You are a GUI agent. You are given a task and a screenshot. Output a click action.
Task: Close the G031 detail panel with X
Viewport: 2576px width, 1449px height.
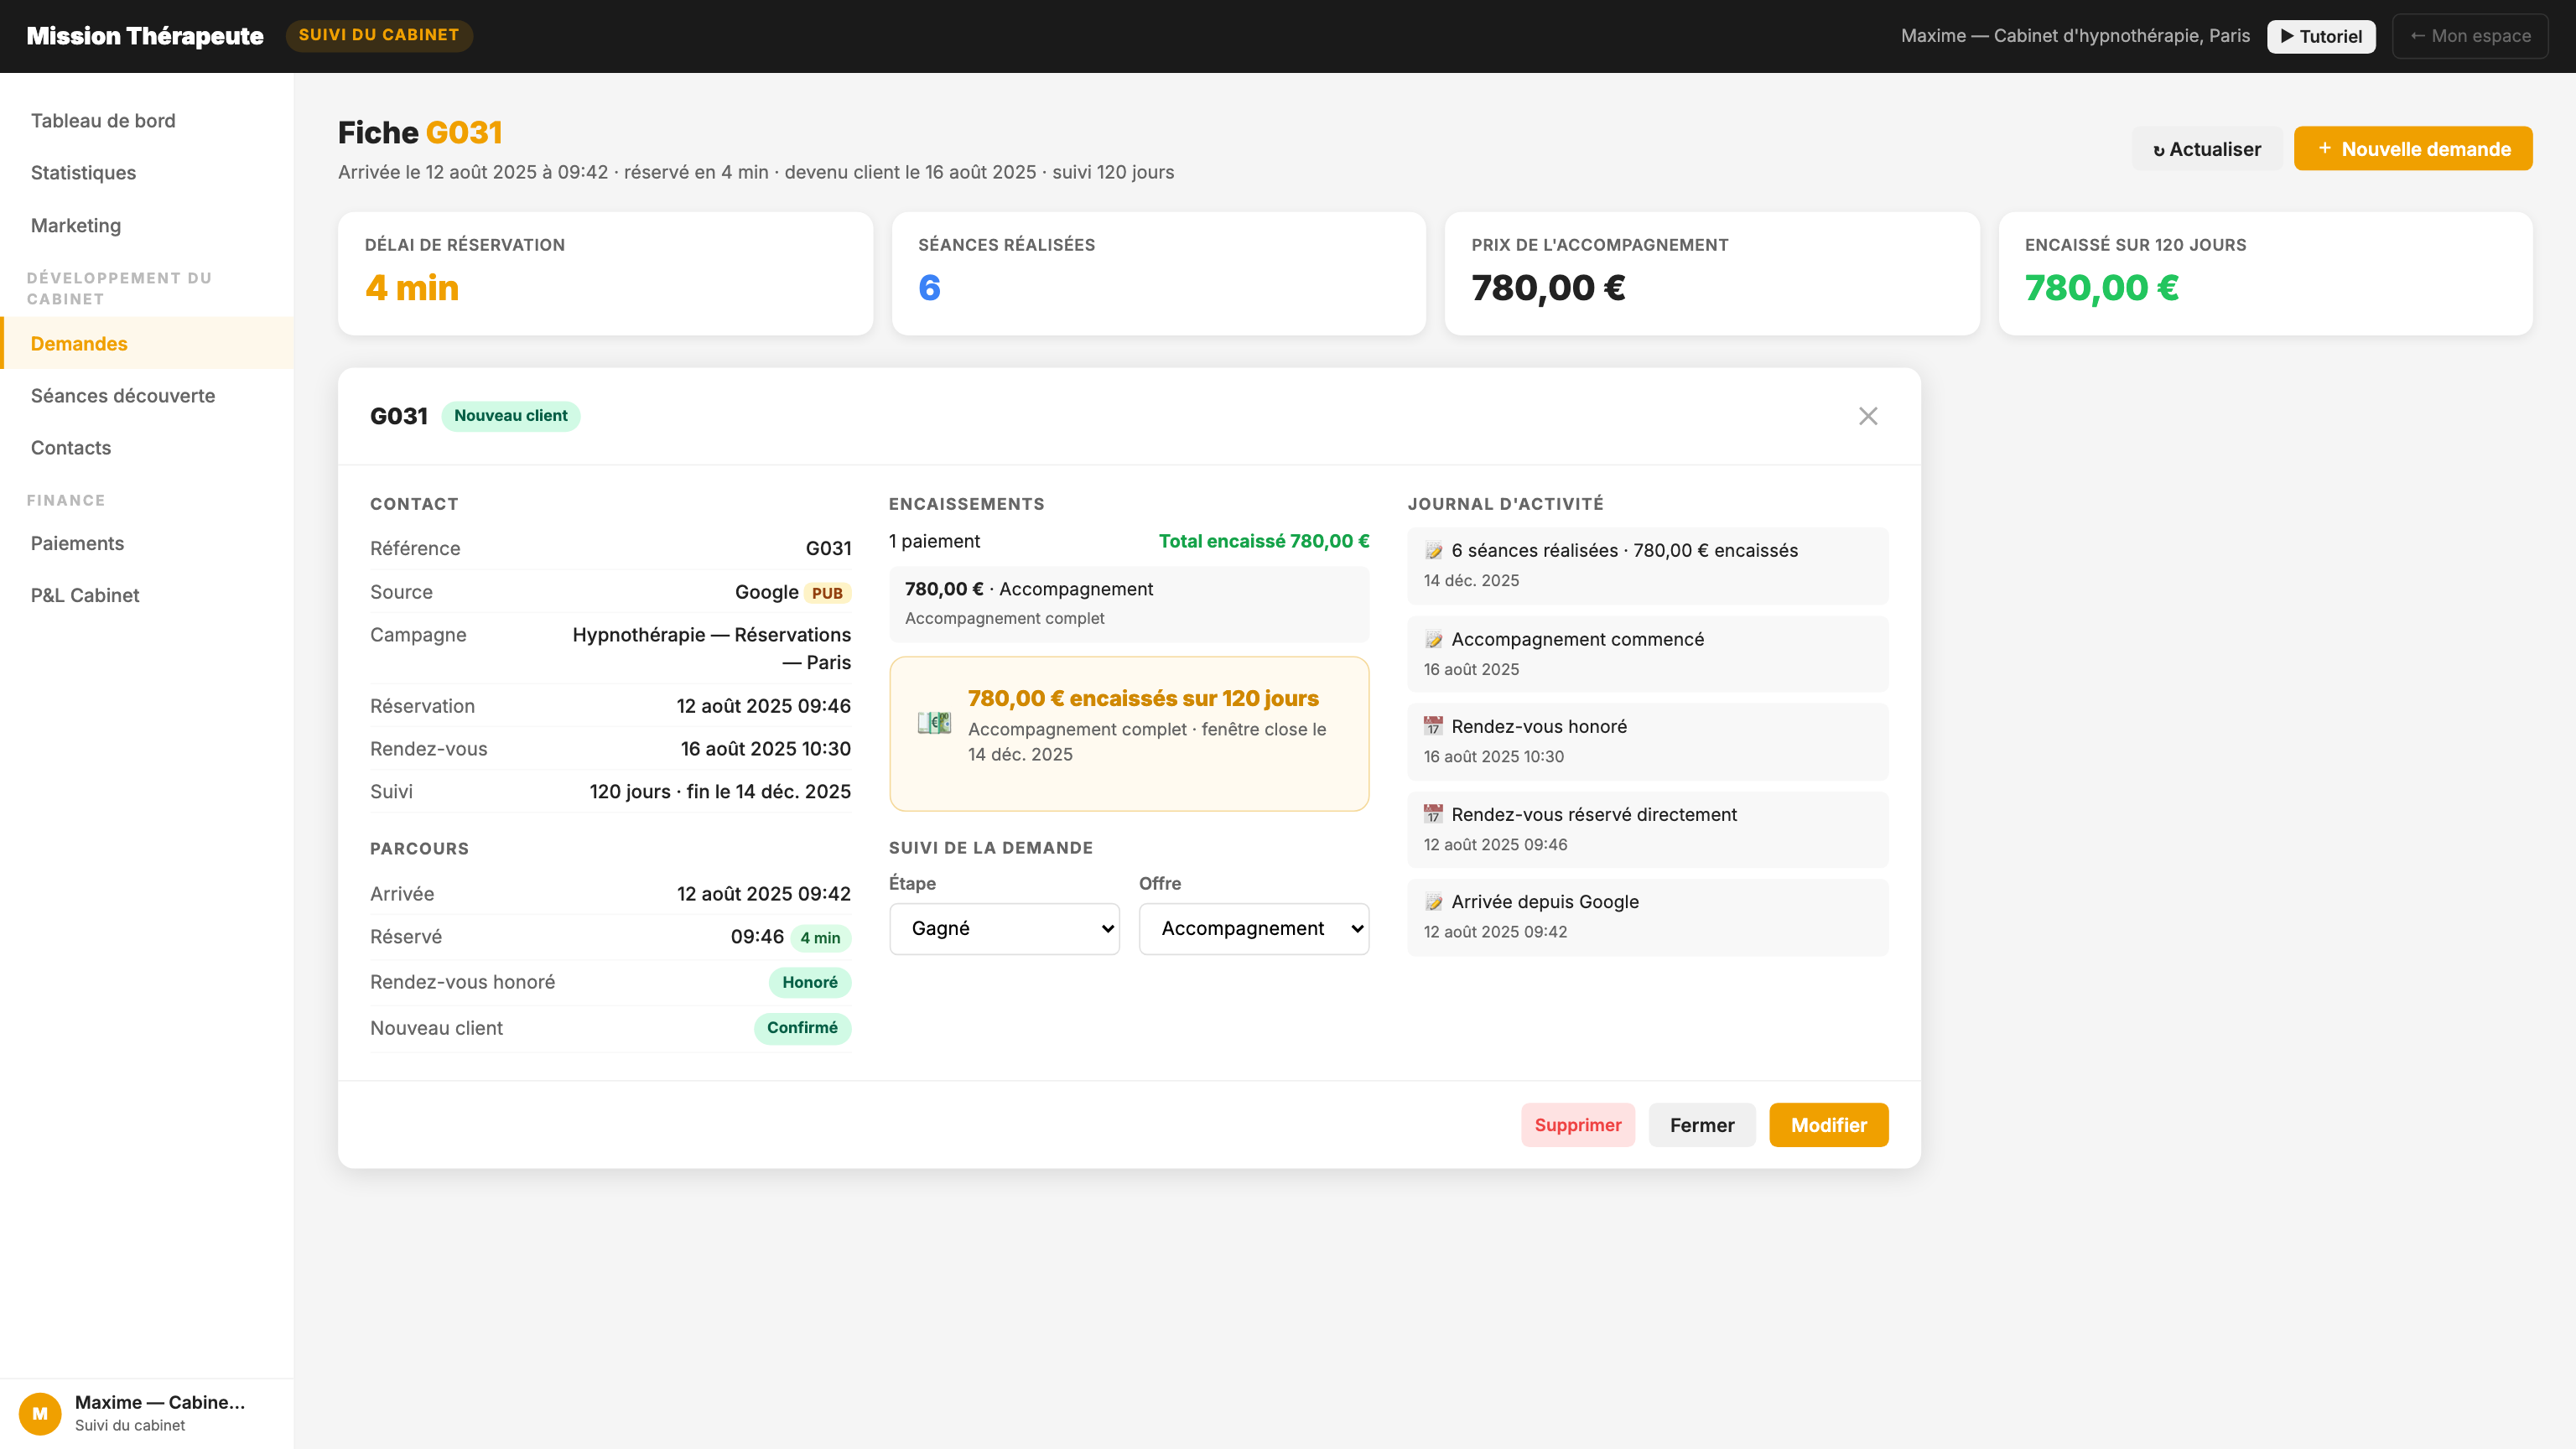coord(1867,416)
